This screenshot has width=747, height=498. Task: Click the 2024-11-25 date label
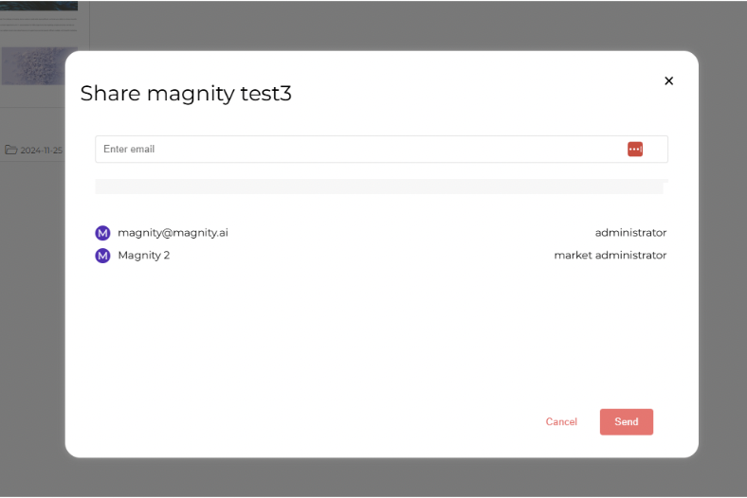(41, 150)
